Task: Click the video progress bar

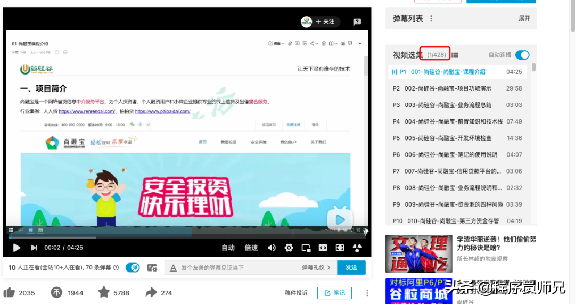Action: pyautogui.click(x=187, y=237)
